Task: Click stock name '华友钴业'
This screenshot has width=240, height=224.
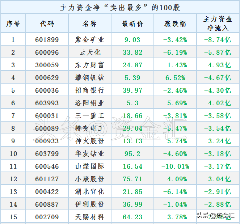Action: point(90,154)
